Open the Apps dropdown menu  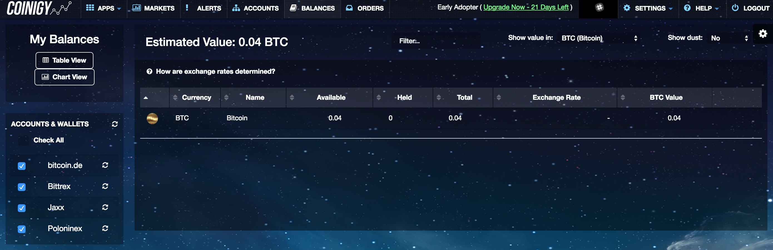(103, 8)
